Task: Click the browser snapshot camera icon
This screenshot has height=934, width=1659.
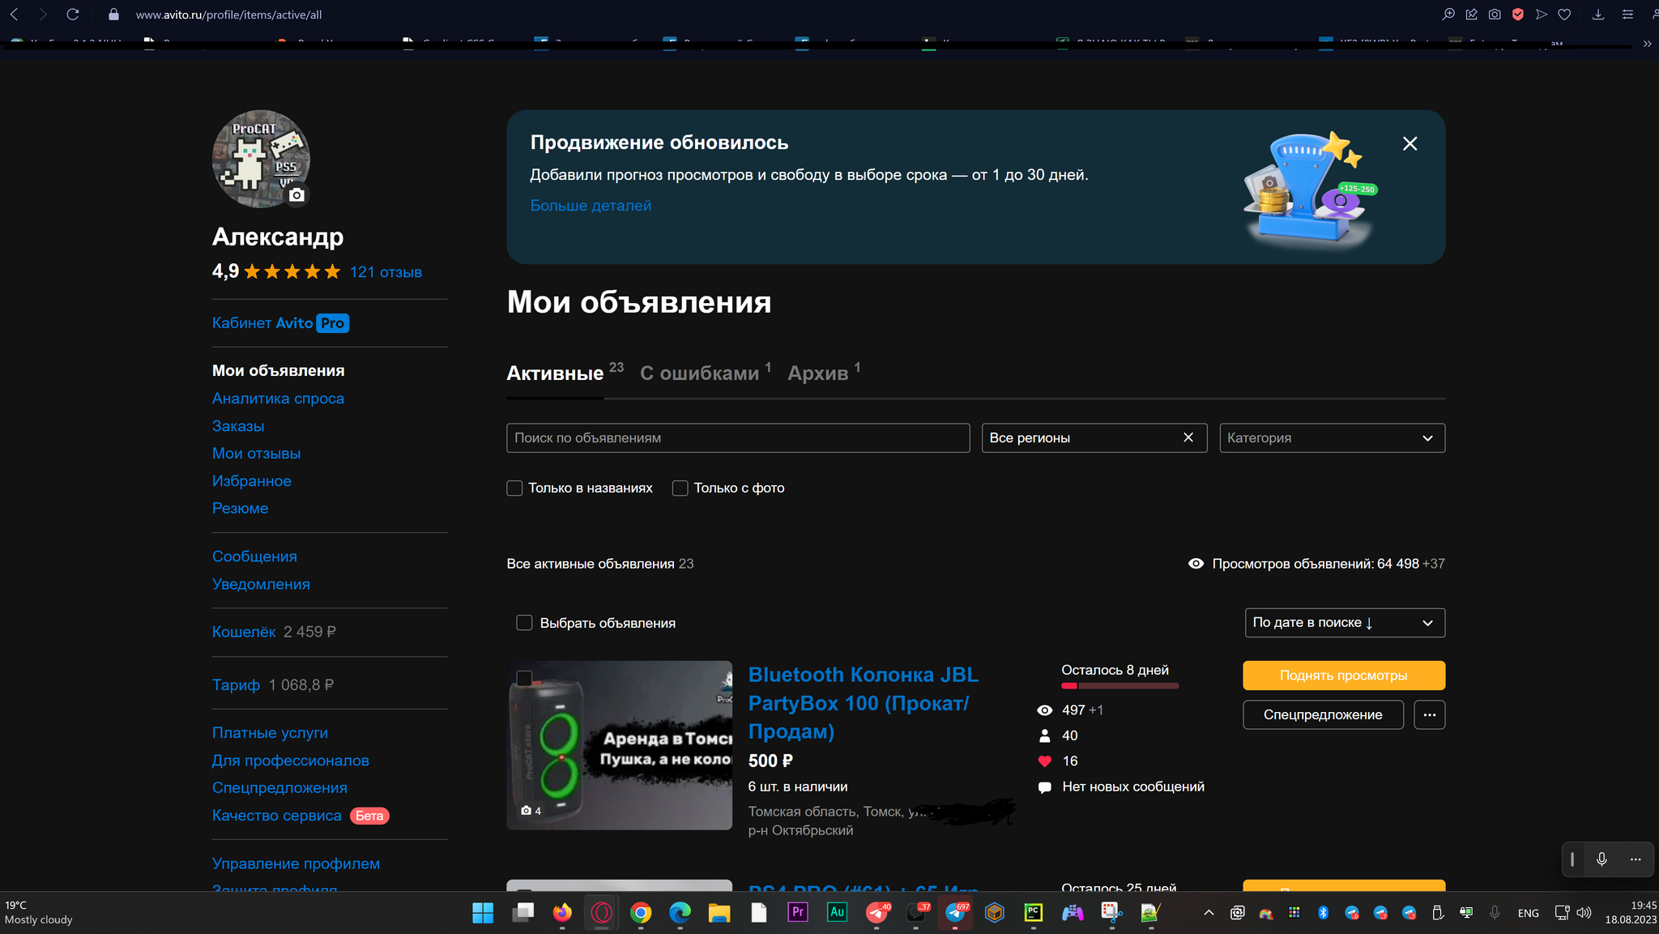Action: tap(1495, 15)
